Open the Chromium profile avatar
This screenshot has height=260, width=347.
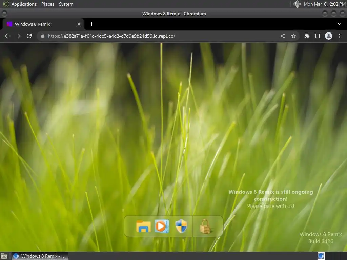tap(329, 36)
